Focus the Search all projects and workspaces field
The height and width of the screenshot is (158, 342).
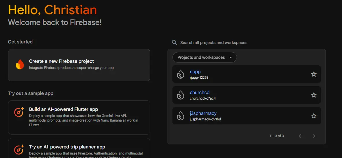[x=214, y=43]
